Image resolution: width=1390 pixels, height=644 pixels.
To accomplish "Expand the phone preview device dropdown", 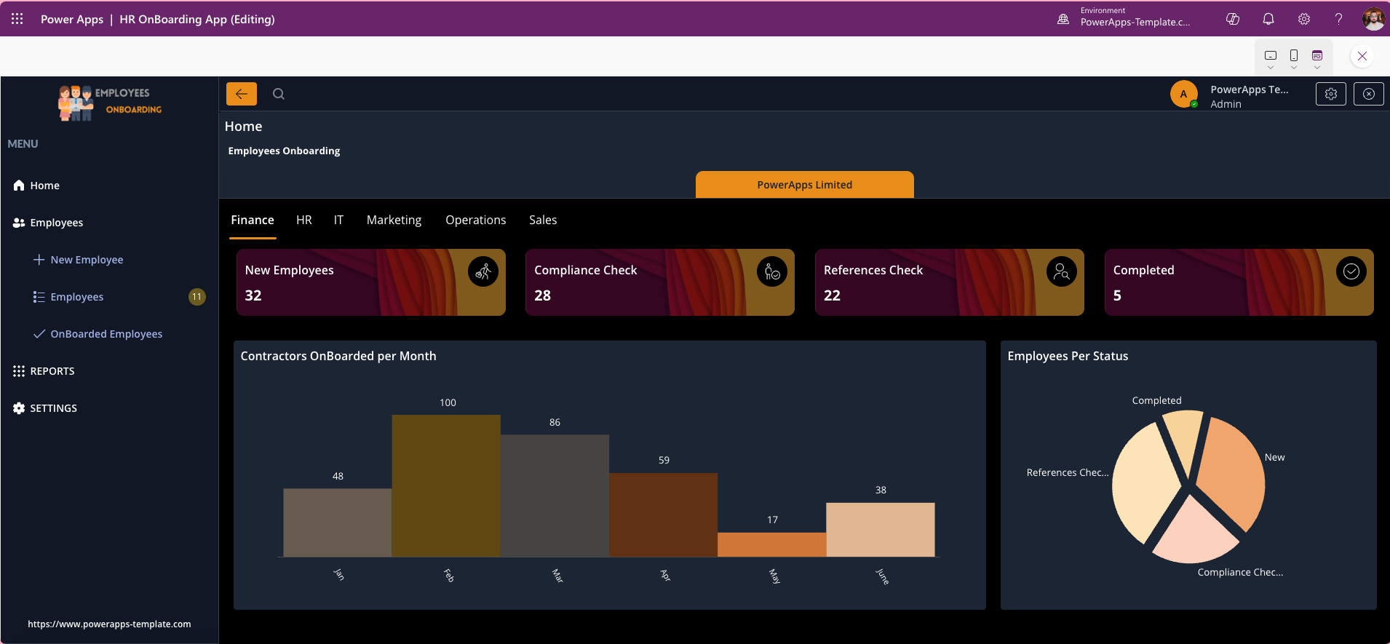I will [1294, 68].
